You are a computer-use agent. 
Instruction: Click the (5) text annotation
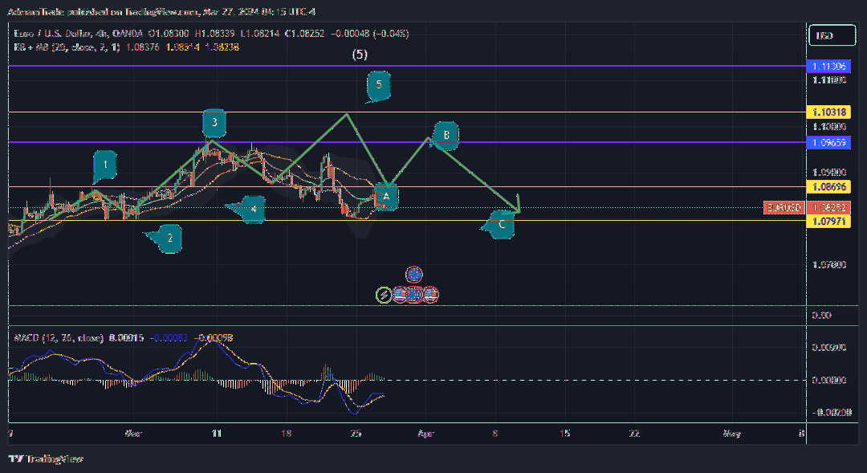coord(360,55)
